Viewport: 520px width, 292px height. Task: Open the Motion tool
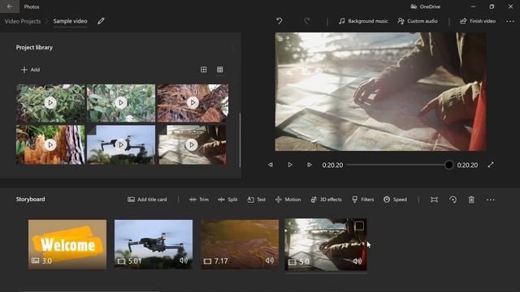[x=288, y=200]
